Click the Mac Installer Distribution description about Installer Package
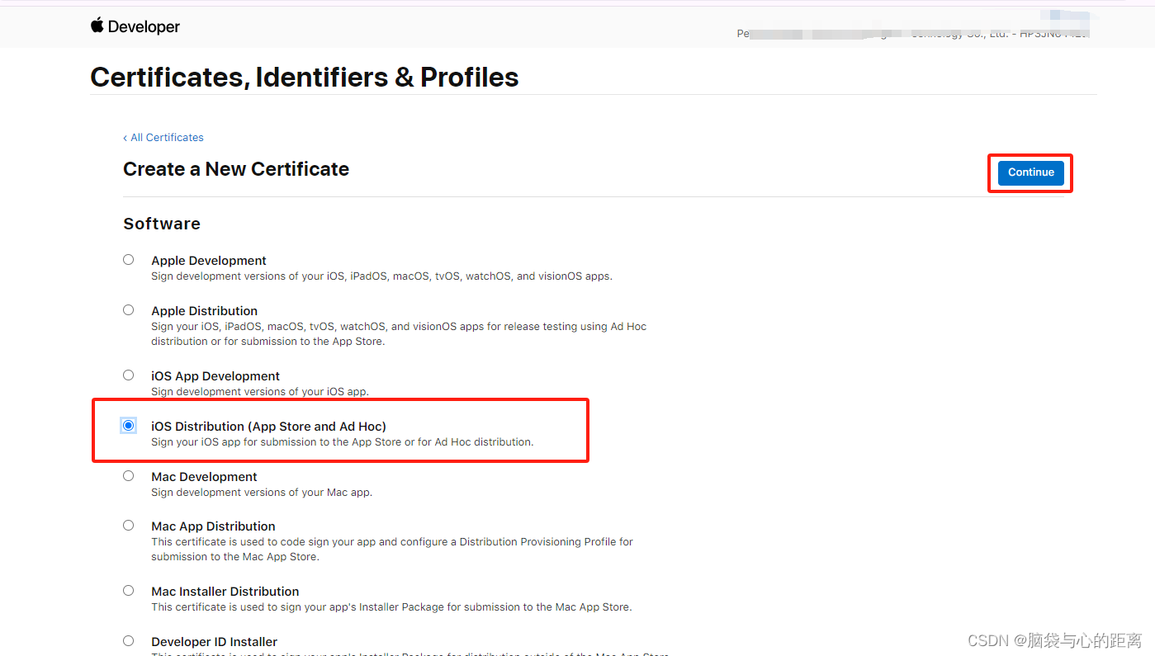 [391, 607]
